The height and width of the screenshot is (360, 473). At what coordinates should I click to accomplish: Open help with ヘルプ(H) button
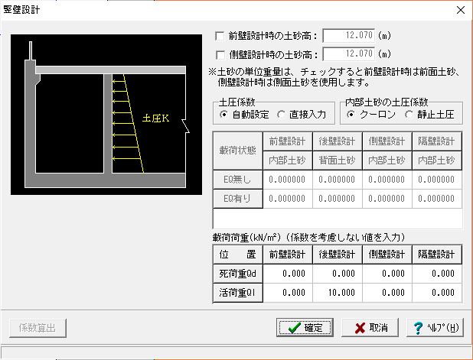(x=435, y=327)
